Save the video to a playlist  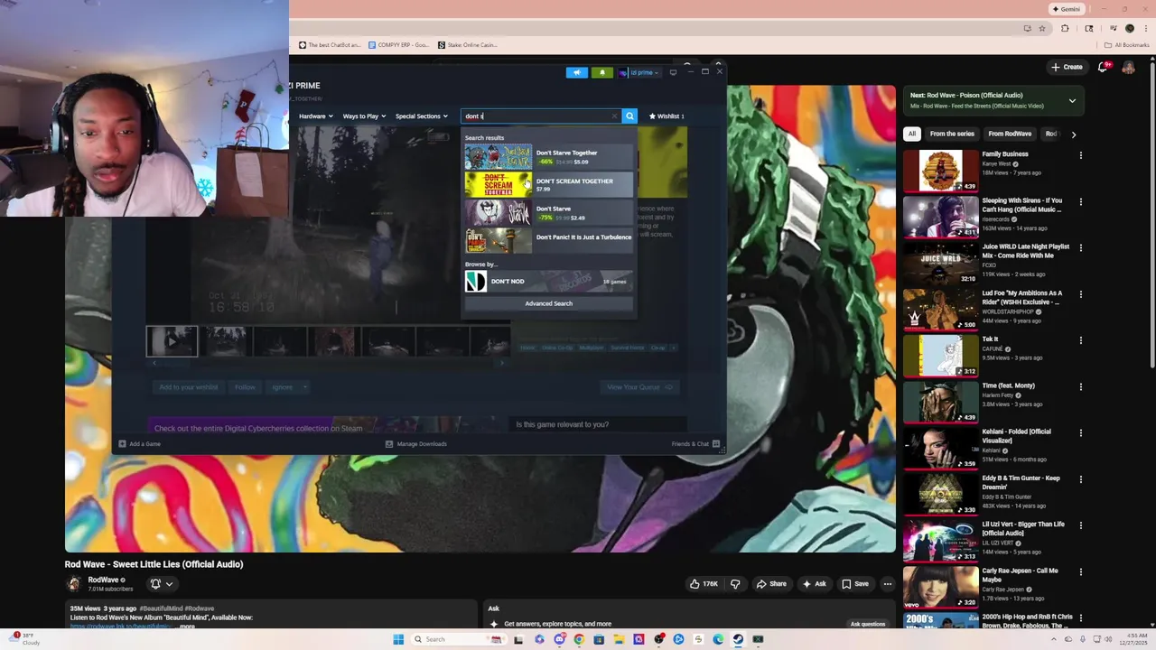pyautogui.click(x=854, y=584)
